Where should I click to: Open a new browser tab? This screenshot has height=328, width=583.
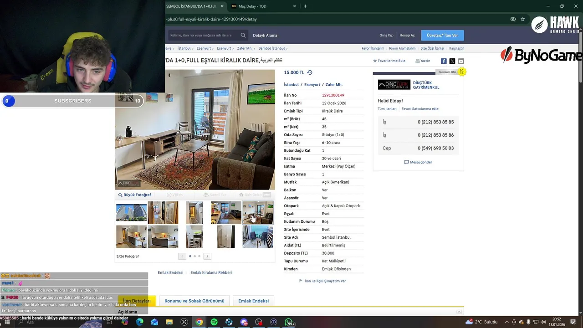pos(305,6)
